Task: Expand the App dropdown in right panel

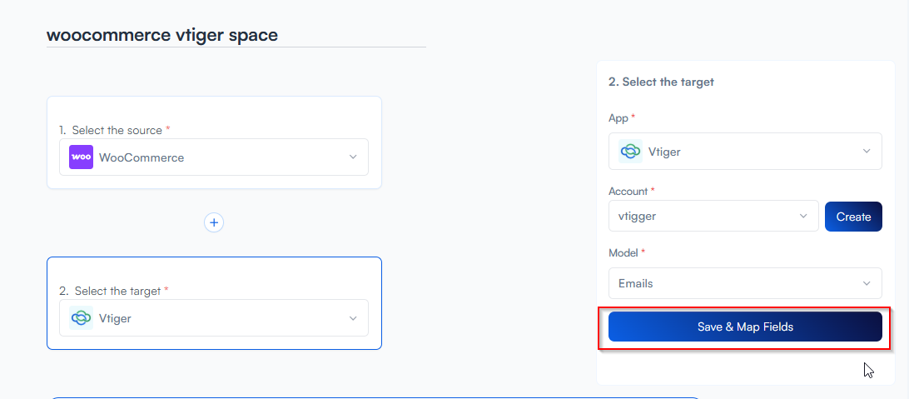Action: pos(745,152)
